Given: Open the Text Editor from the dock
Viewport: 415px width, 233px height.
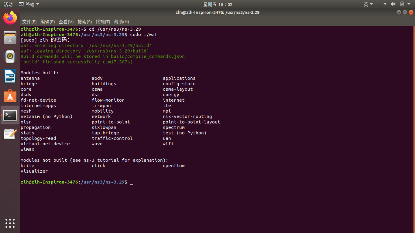Looking at the screenshot, I should [10, 134].
